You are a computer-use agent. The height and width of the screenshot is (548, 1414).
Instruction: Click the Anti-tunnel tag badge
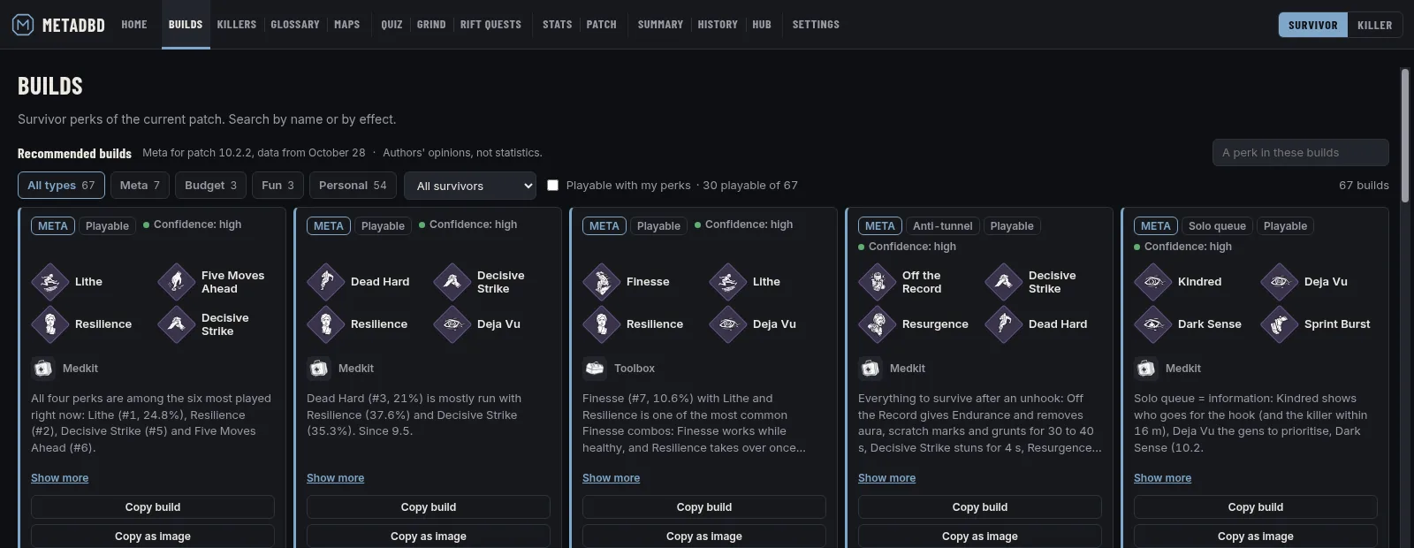(x=942, y=226)
